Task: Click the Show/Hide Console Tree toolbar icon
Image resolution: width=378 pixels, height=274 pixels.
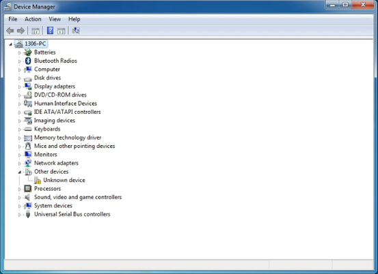Action: [x=36, y=31]
